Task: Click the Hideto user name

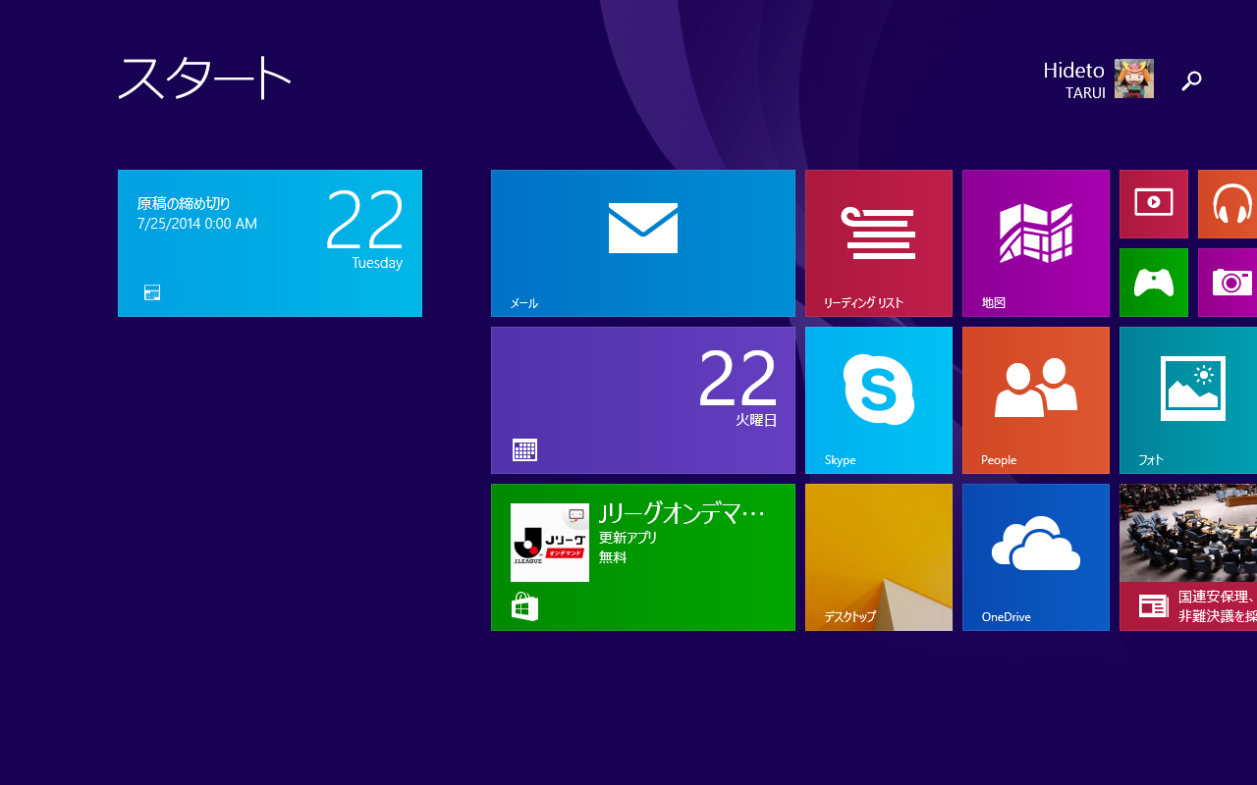Action: 1073,71
